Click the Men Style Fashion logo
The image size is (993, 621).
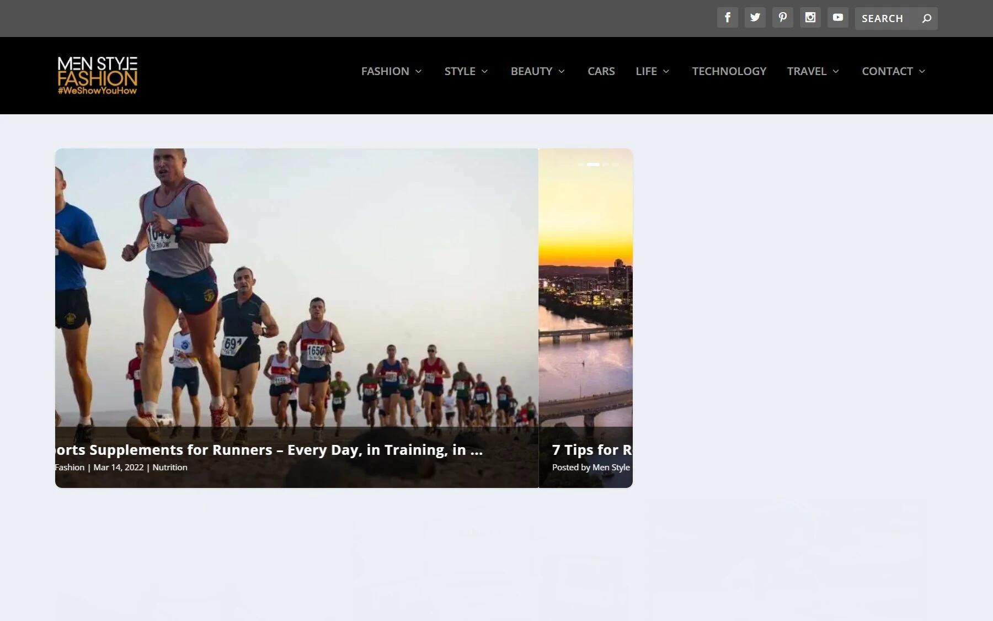pyautogui.click(x=98, y=75)
